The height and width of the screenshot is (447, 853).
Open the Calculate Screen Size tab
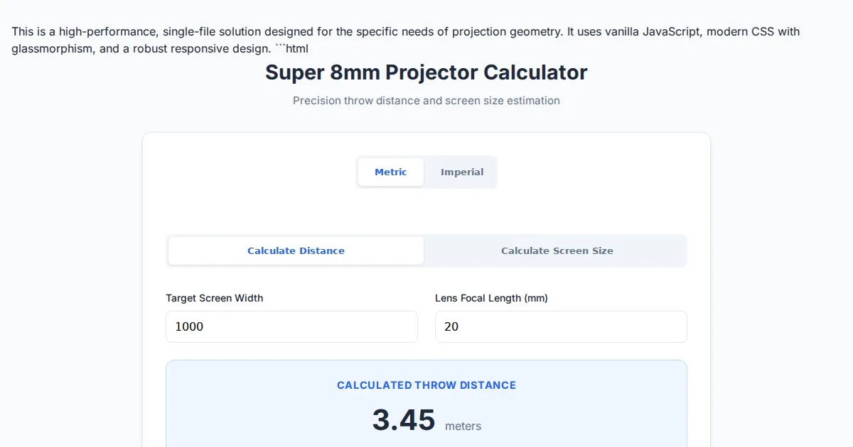[557, 251]
